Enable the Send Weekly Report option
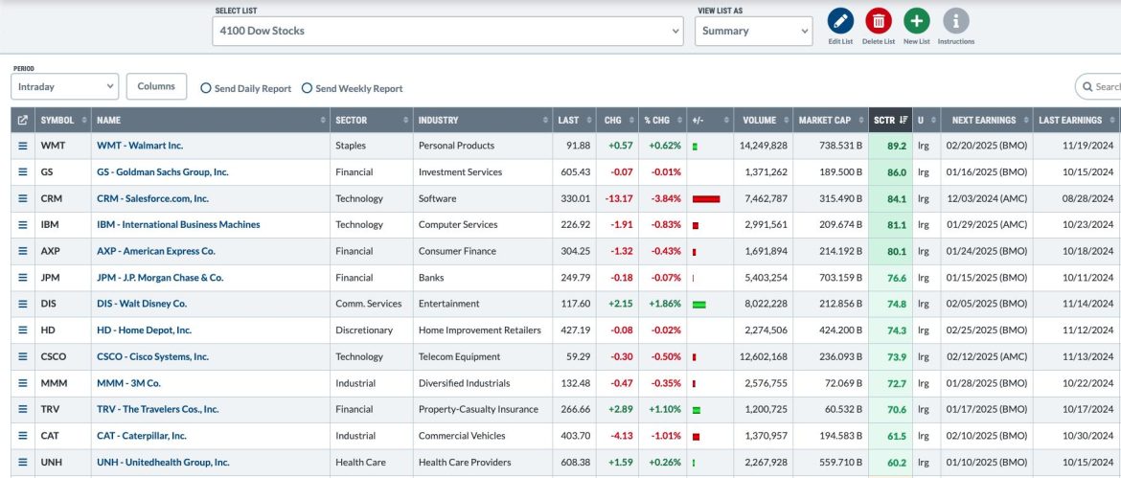This screenshot has height=478, width=1121. click(x=307, y=88)
